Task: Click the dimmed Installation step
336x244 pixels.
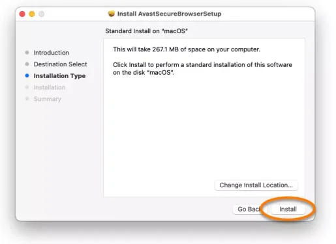Action: (50, 87)
